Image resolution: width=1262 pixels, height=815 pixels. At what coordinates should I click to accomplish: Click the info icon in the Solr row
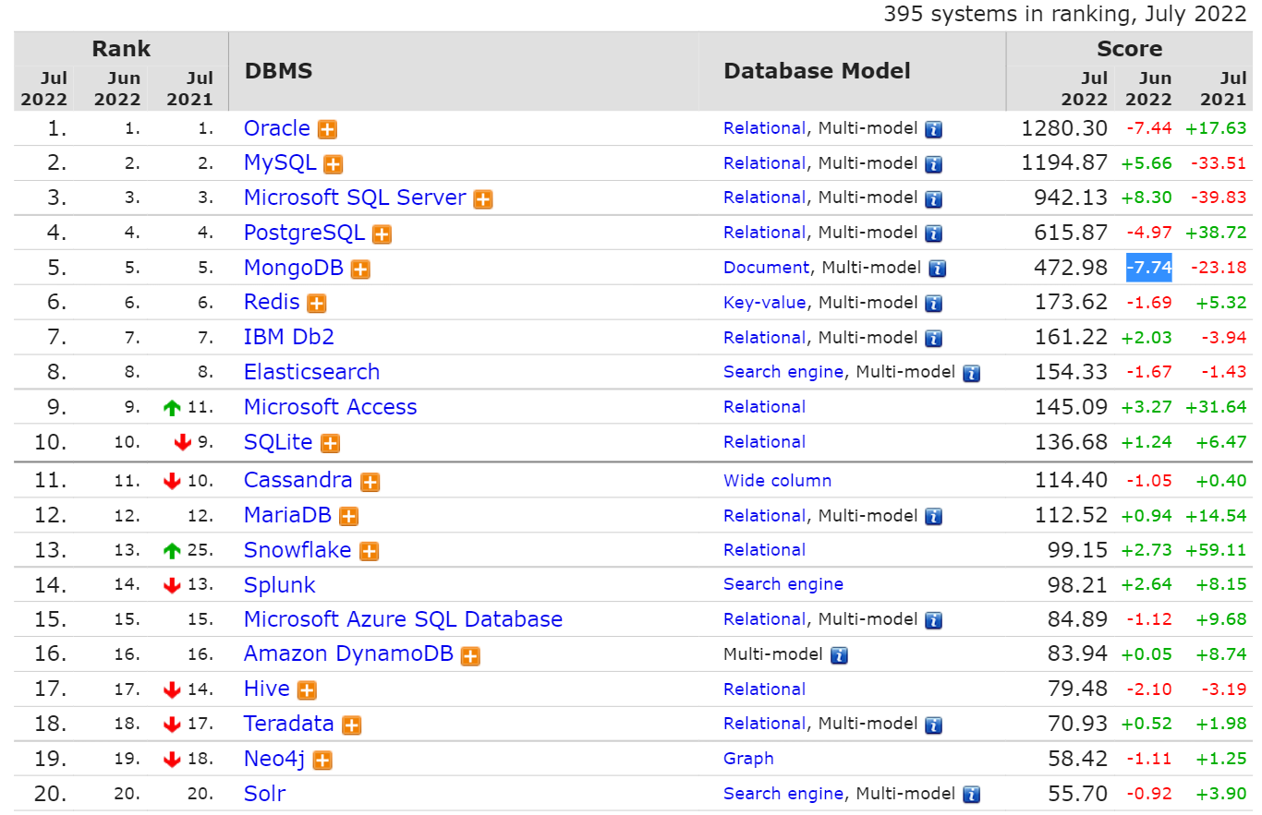[x=971, y=794]
